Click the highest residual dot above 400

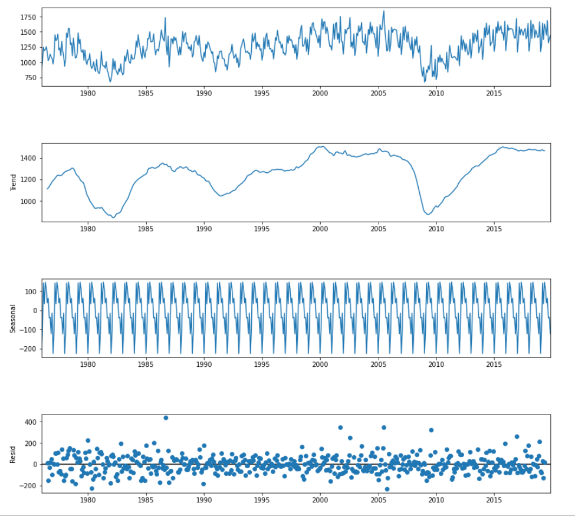166,418
